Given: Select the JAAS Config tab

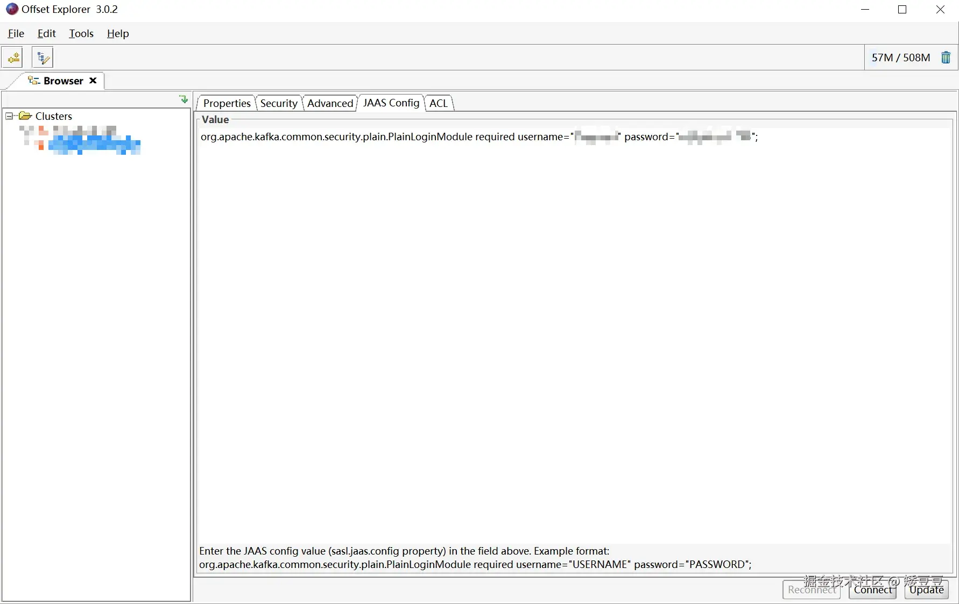Looking at the screenshot, I should coord(391,103).
